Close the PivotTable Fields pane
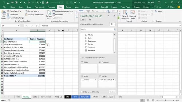The height and width of the screenshot is (102, 182). pos(114,16)
